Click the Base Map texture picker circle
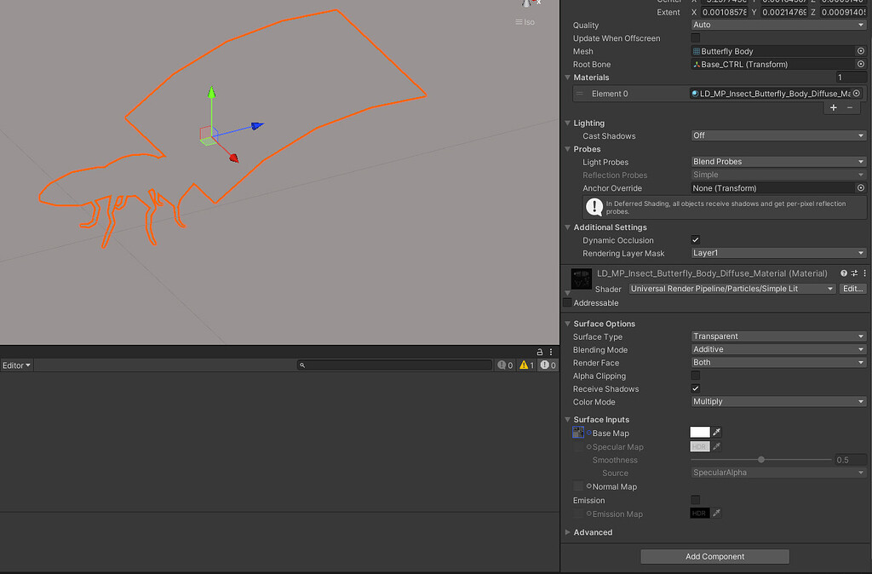The height and width of the screenshot is (574, 872). 590,433
